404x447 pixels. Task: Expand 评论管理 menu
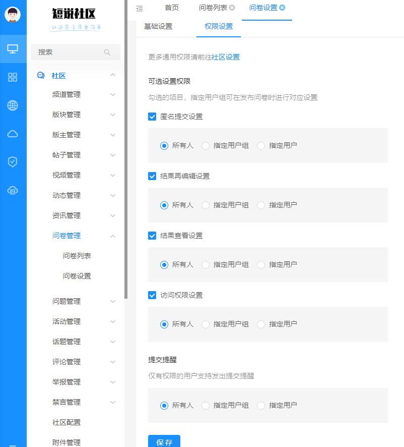point(113,362)
